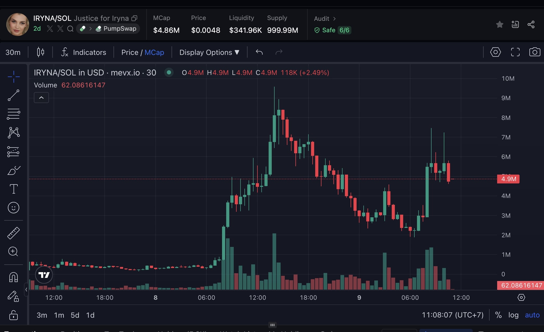The height and width of the screenshot is (332, 544).
Task: Click the magnet snap mode icon
Action: (14, 277)
